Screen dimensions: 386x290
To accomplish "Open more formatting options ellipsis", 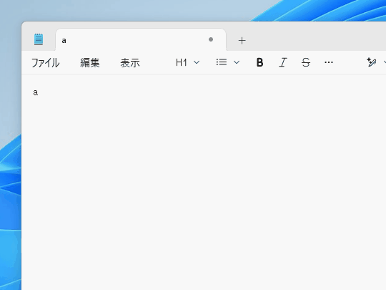I will pos(329,62).
